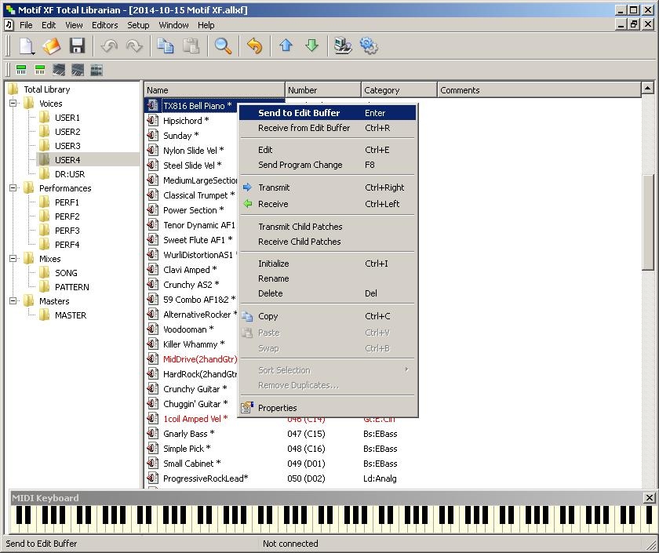Select Send Program Change entry
659x553 pixels.
point(327,165)
